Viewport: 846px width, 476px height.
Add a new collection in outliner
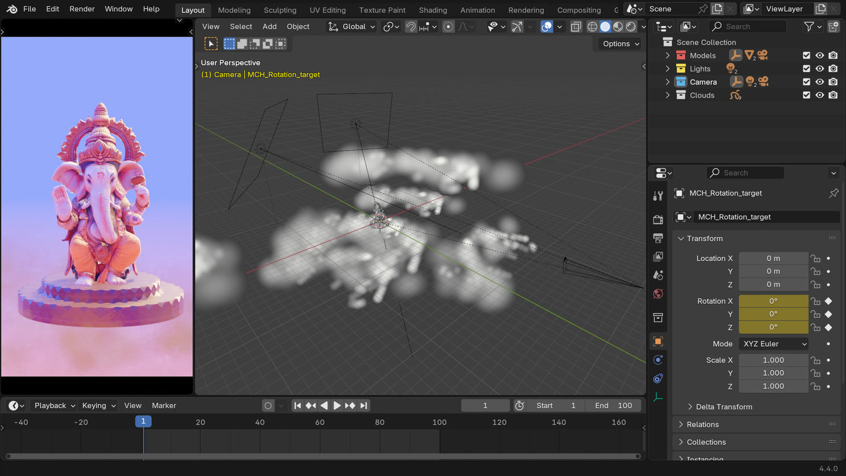[834, 26]
